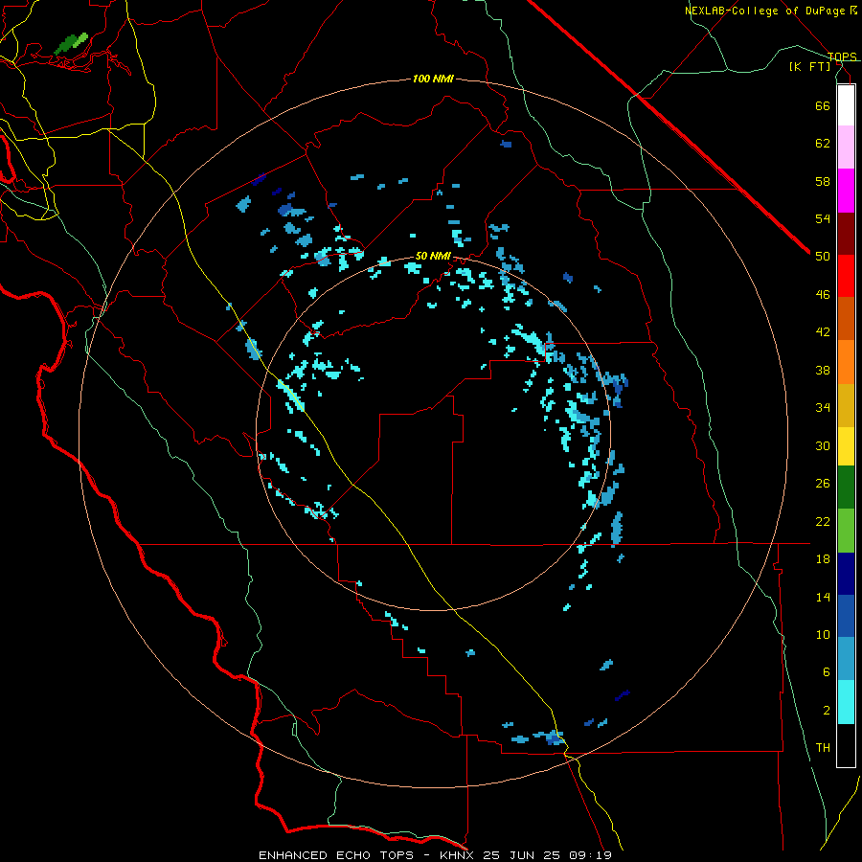This screenshot has width=862, height=862.
Task: Click the dark orange 42 kft legend swatch
Action: (x=846, y=318)
